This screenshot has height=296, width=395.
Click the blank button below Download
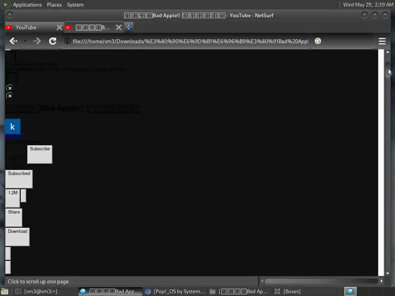click(x=8, y=254)
